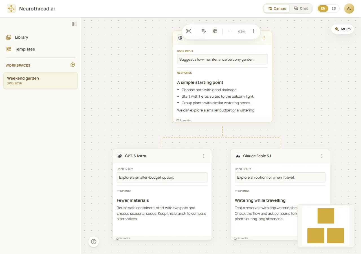Click the WORKSPACES section label
The height and width of the screenshot is (254, 361).
[x=18, y=65]
